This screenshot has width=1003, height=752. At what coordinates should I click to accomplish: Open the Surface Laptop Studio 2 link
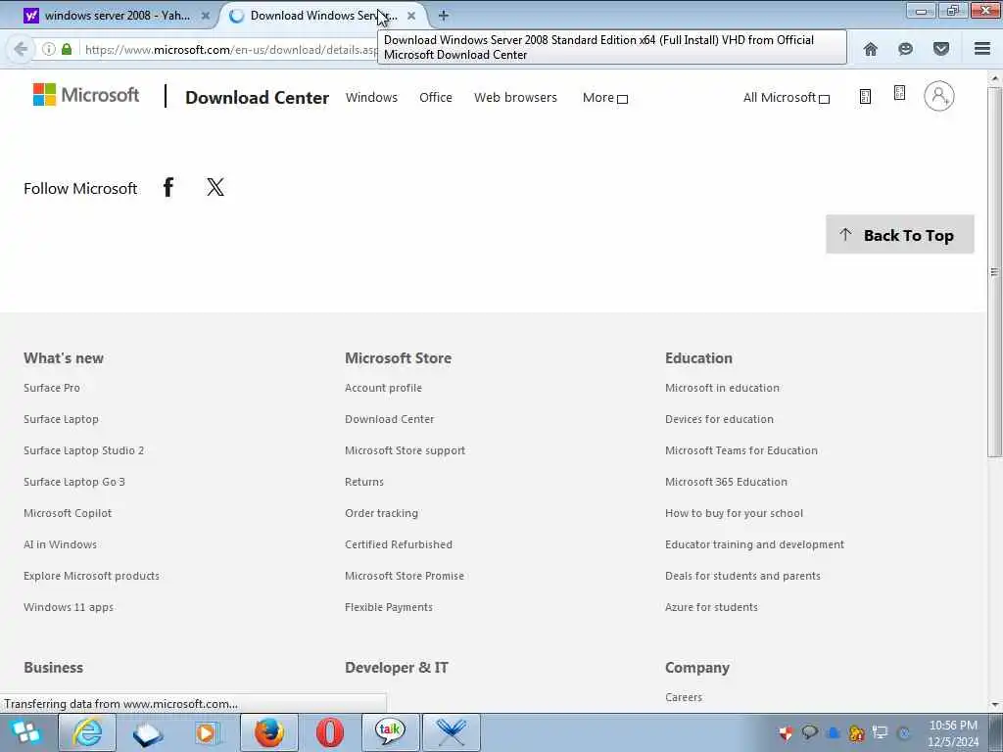coord(84,450)
